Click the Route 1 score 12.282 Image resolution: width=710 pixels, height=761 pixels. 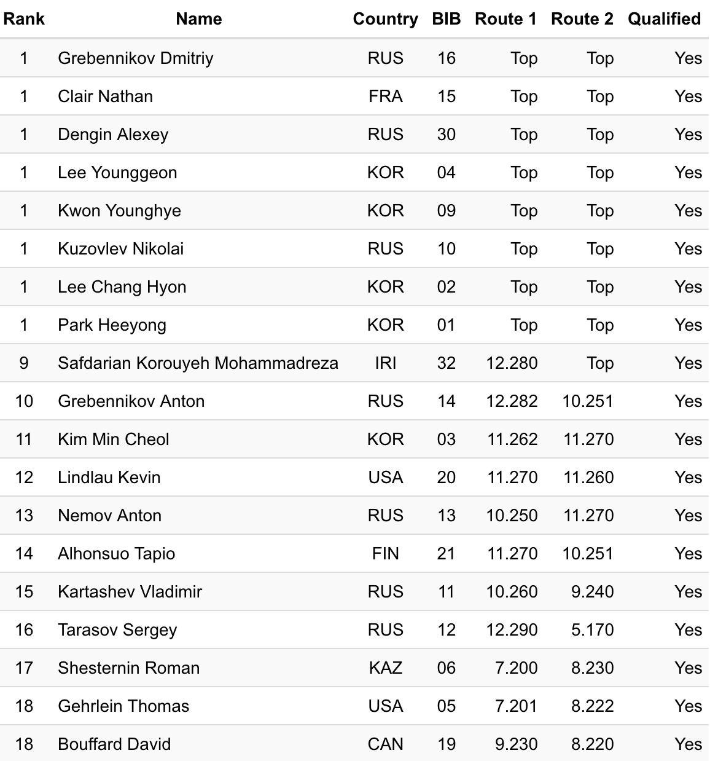tap(512, 401)
